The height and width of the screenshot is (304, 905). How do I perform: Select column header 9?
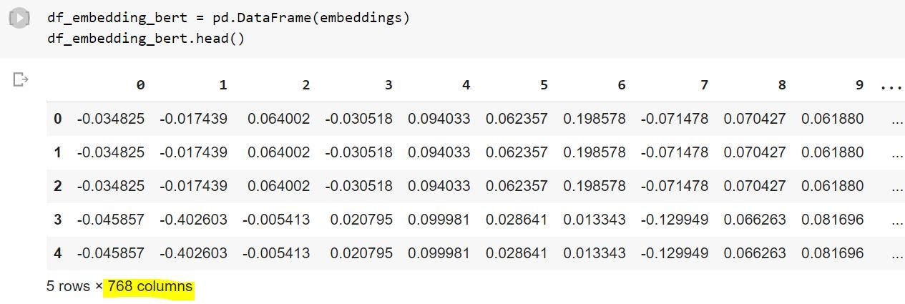click(x=859, y=85)
